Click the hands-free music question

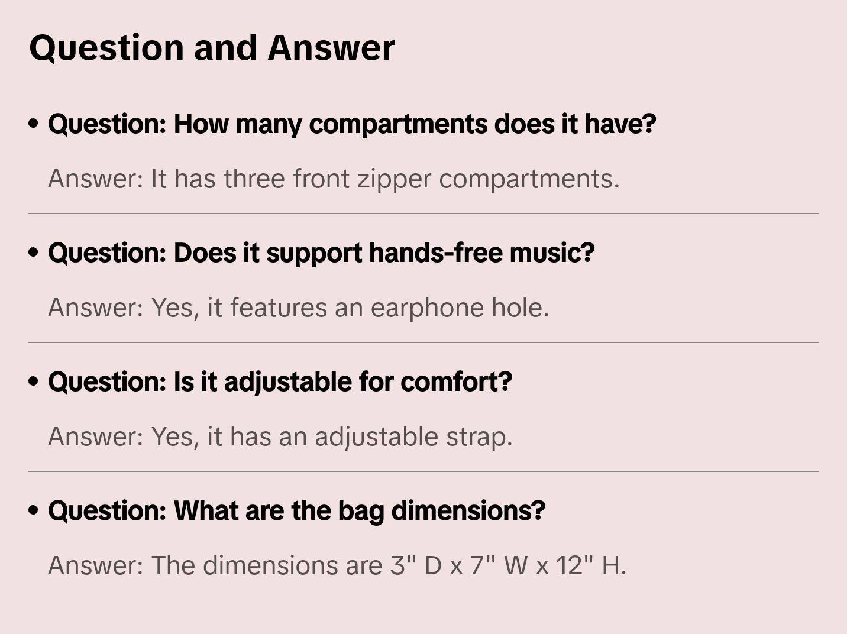click(x=321, y=253)
